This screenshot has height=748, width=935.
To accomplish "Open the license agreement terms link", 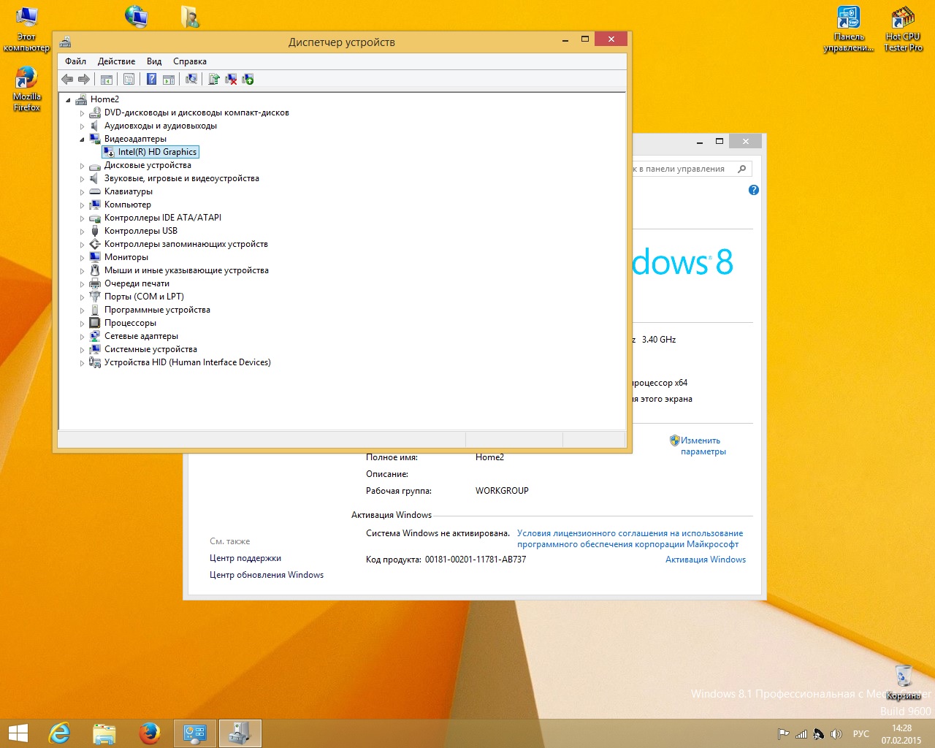I will 630,539.
